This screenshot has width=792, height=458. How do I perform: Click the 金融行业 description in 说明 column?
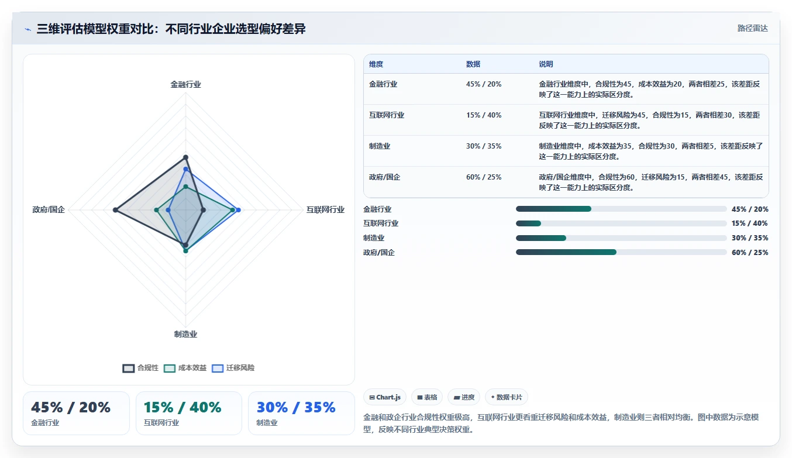(x=650, y=89)
